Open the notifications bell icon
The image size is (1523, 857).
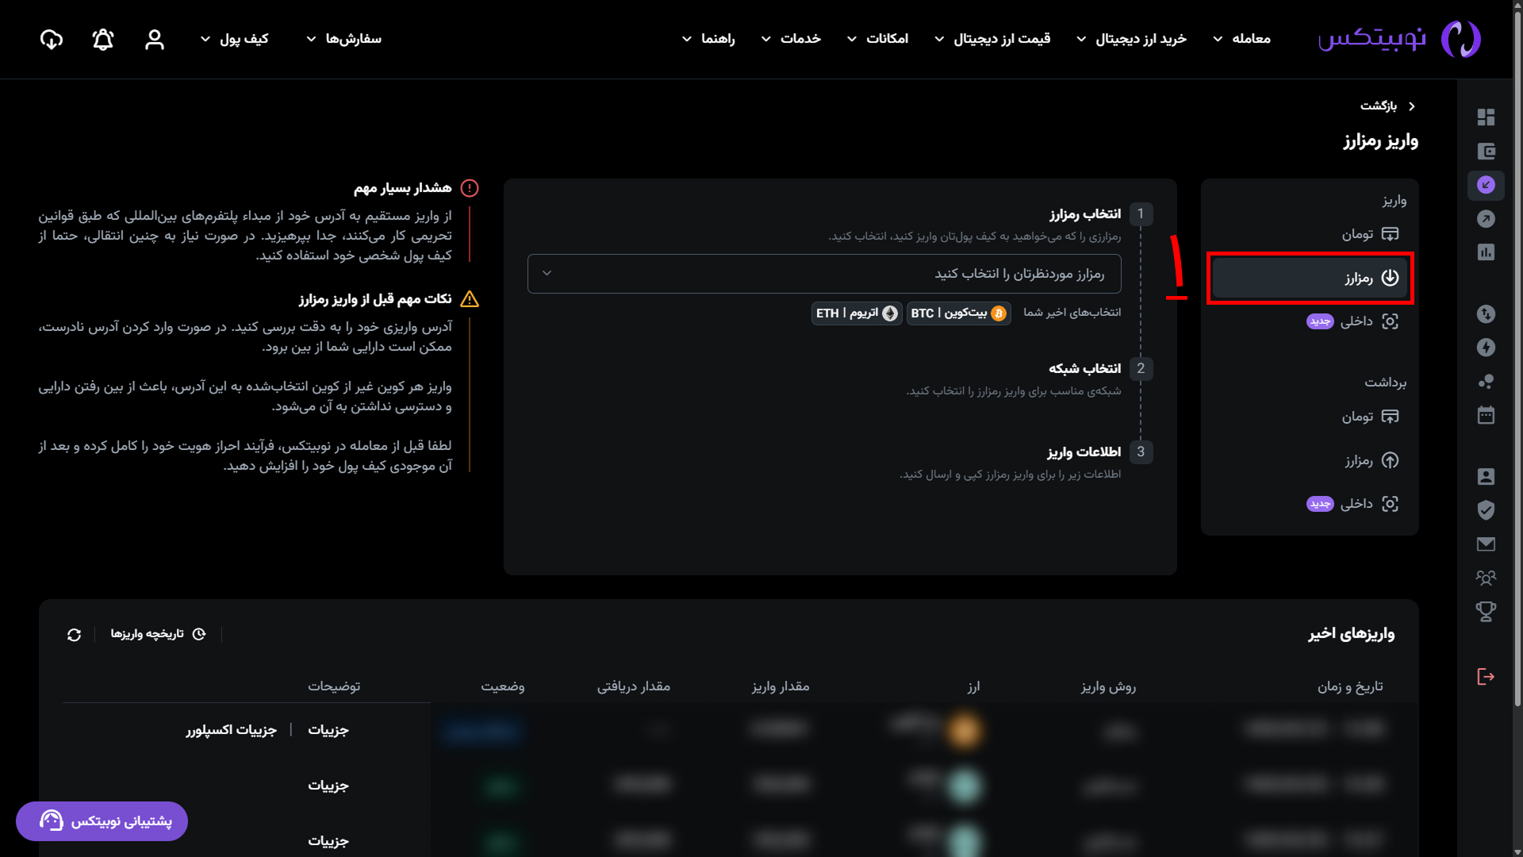point(103,39)
